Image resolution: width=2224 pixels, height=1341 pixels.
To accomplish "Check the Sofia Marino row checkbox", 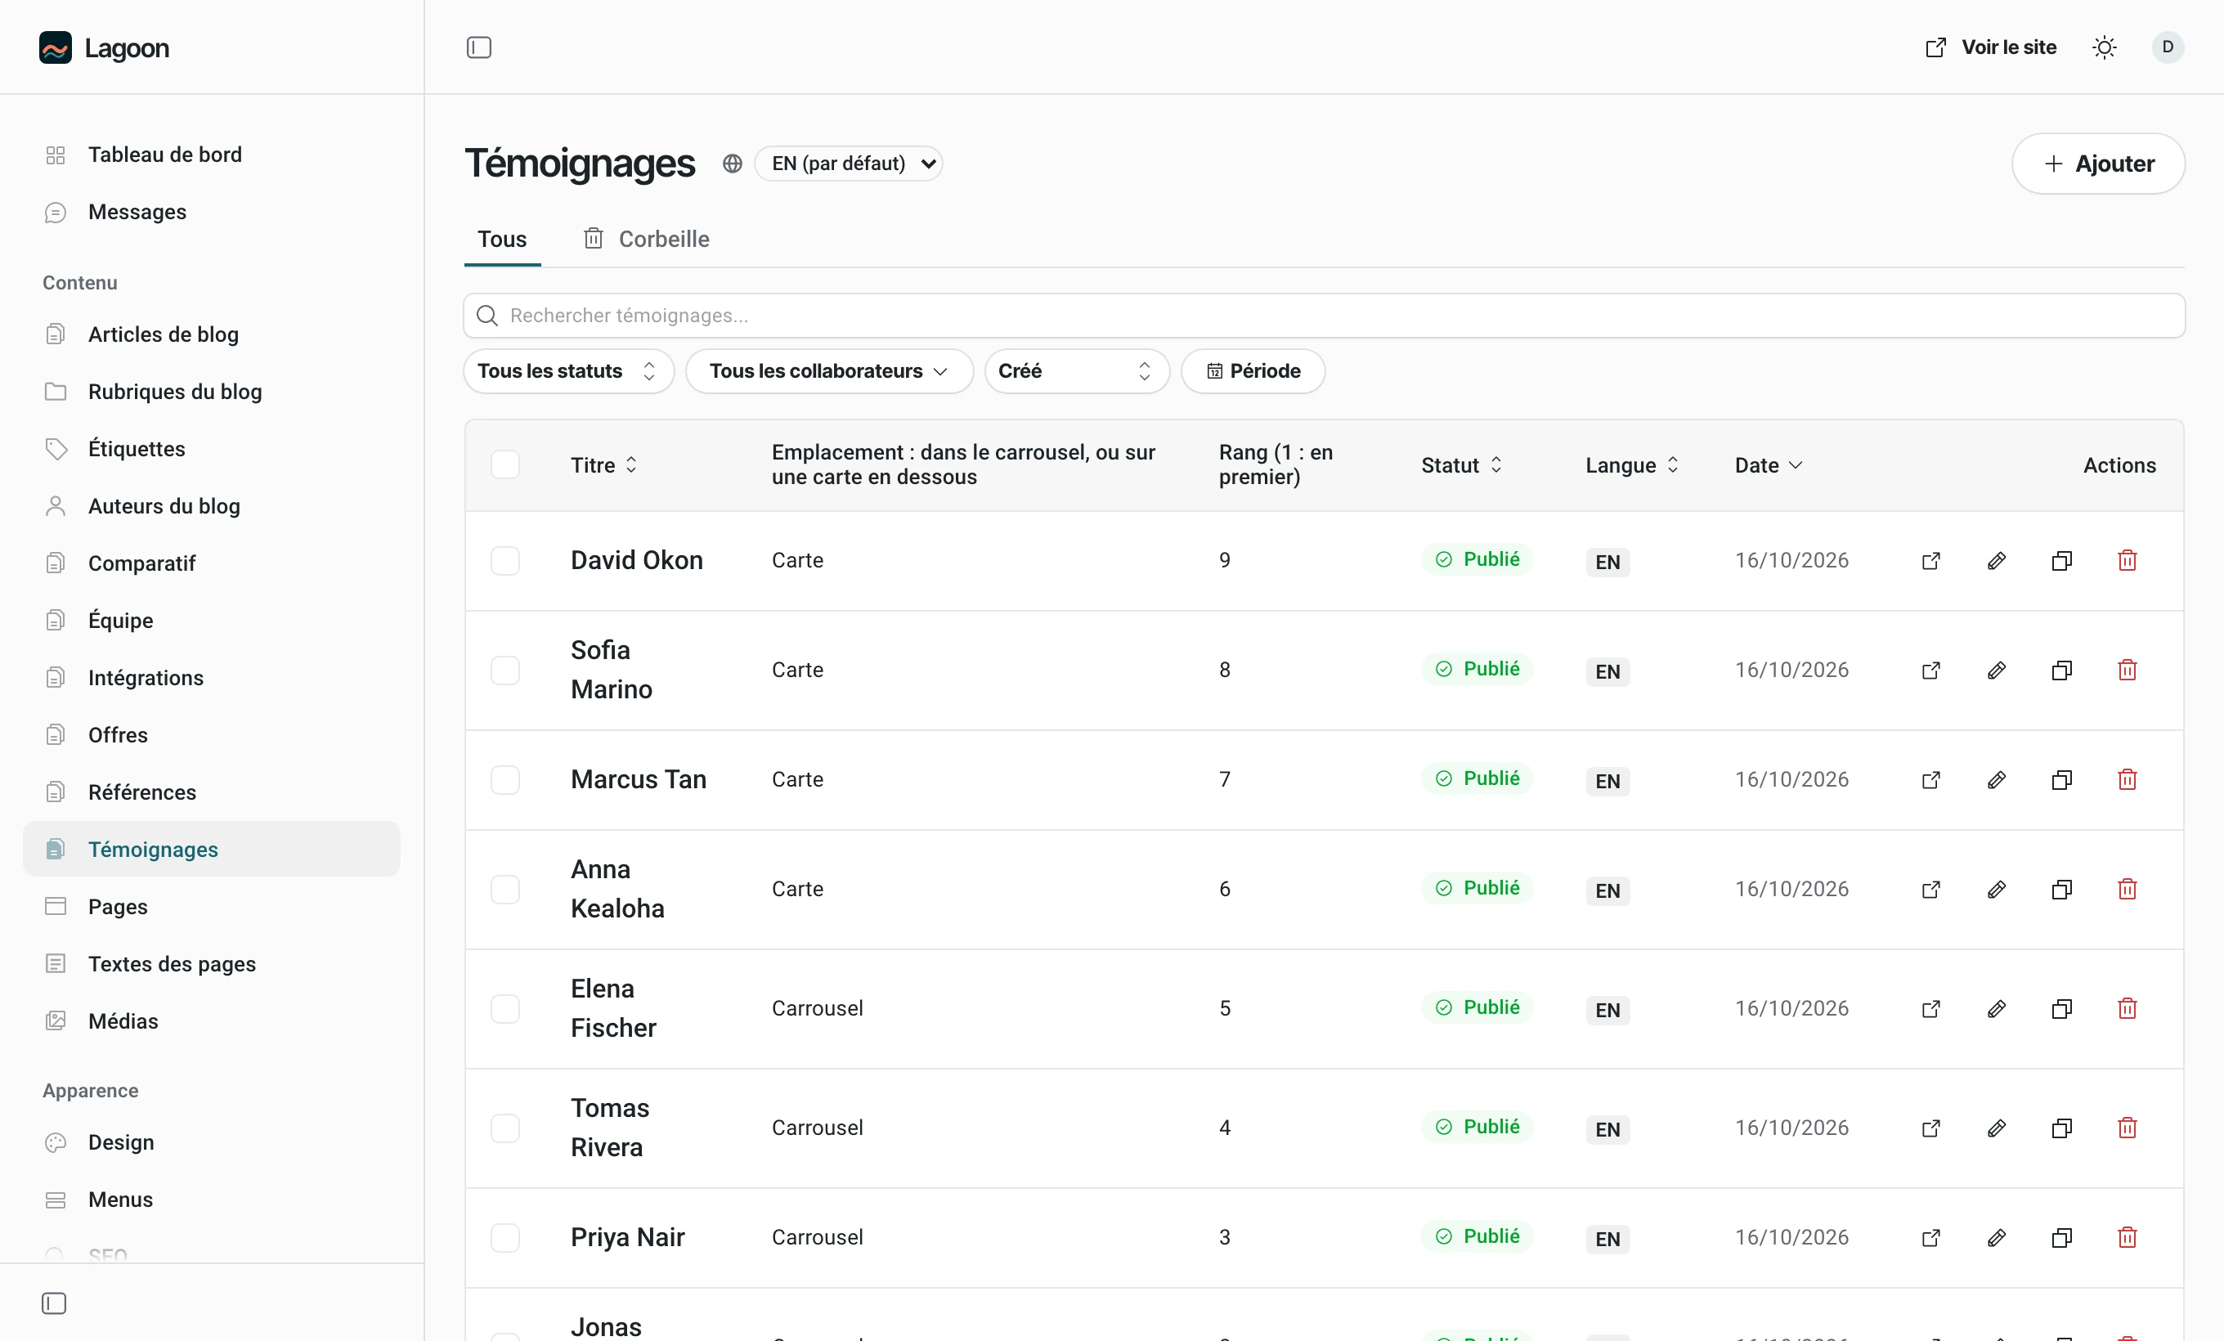I will pyautogui.click(x=504, y=670).
